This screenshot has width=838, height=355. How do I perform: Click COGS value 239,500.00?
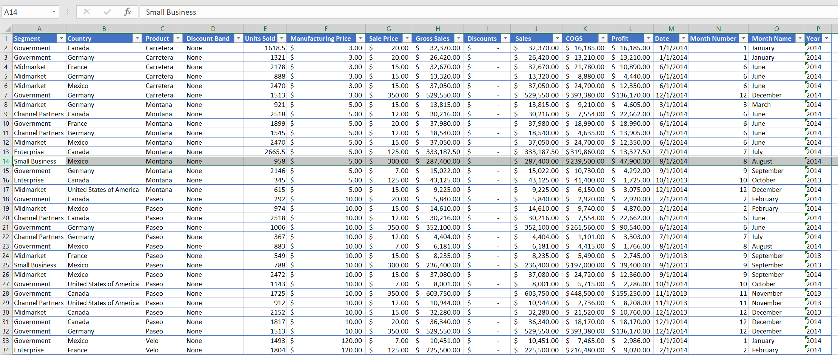(587, 161)
